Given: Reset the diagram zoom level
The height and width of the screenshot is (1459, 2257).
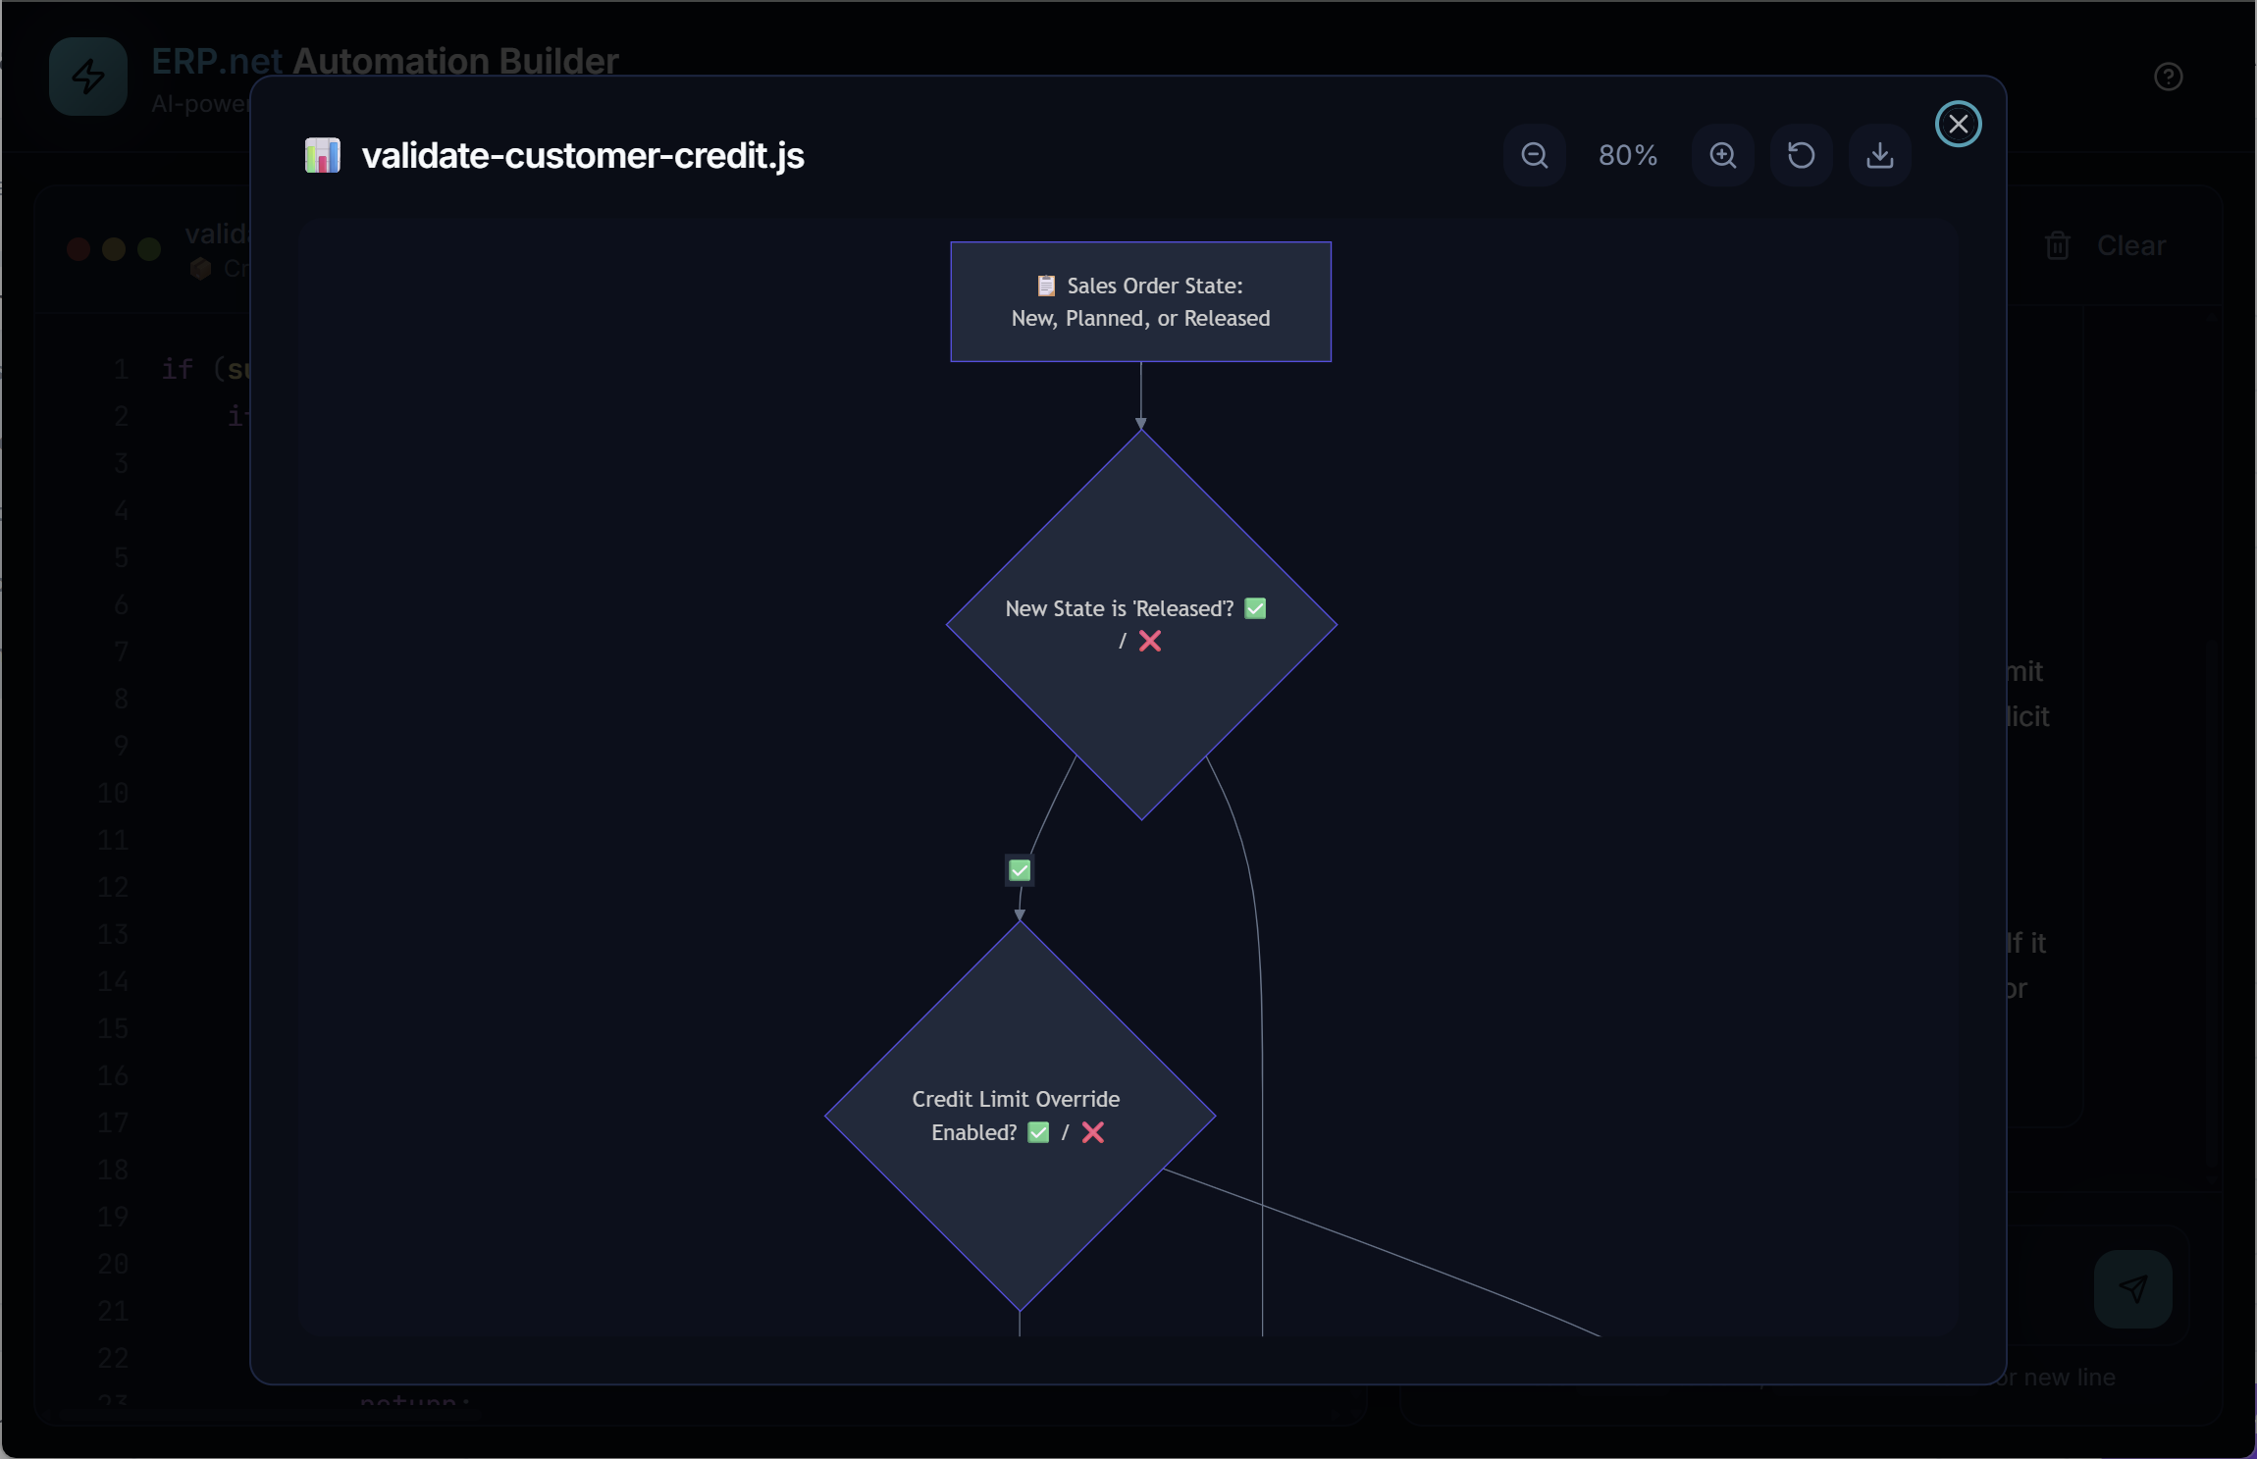Looking at the screenshot, I should 1802,155.
